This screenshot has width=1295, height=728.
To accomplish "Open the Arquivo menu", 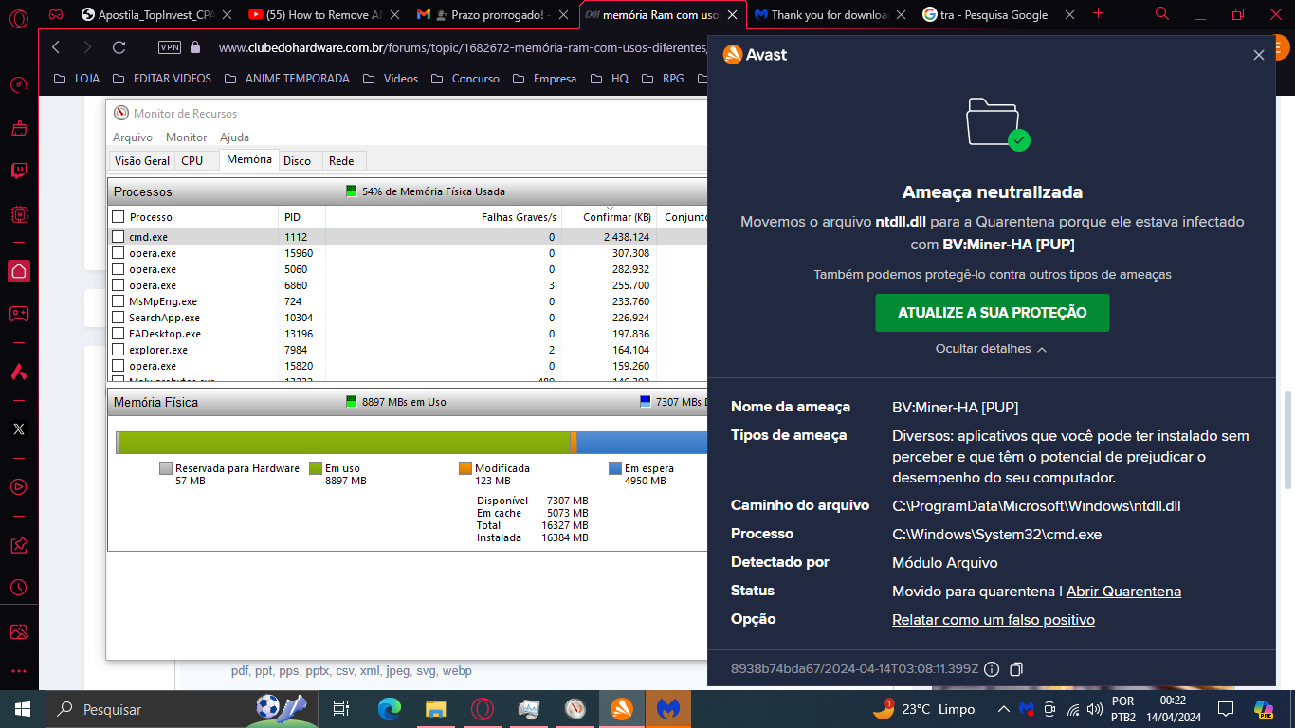I will 133,137.
